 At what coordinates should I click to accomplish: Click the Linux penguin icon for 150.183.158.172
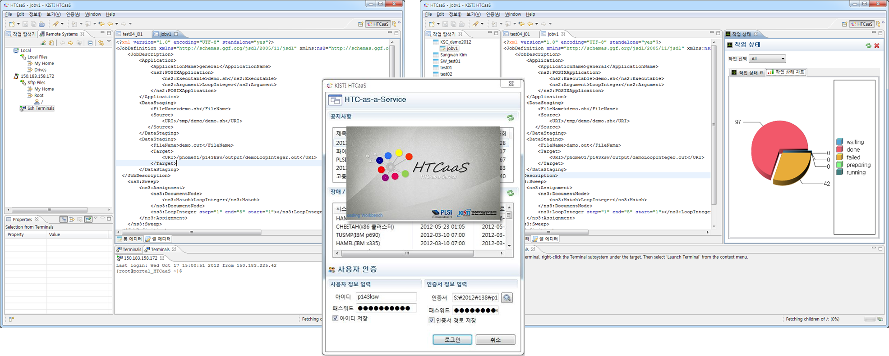pos(16,76)
